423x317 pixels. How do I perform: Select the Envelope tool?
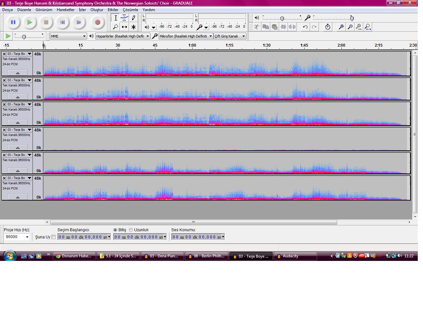tap(124, 18)
